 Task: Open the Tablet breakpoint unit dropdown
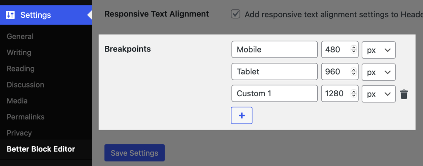(x=378, y=72)
